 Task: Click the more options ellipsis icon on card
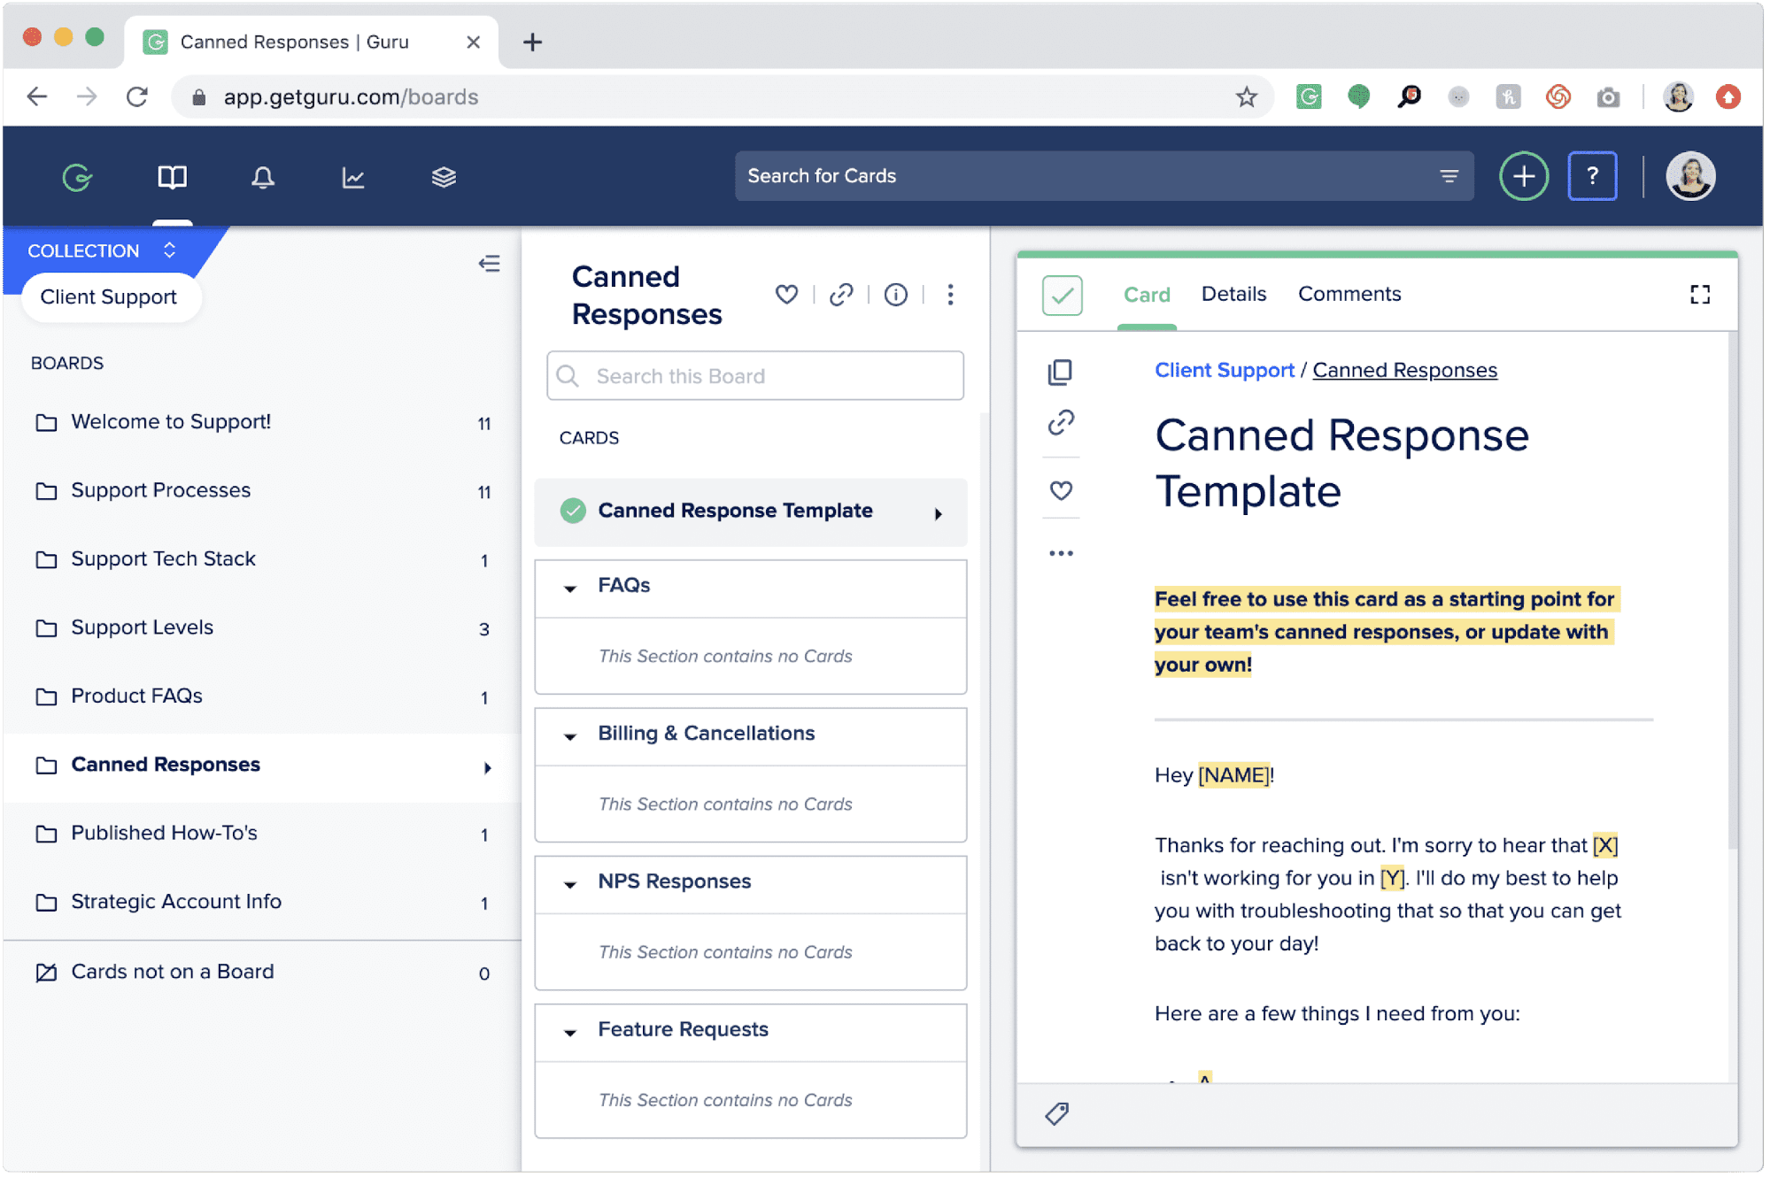1063,551
